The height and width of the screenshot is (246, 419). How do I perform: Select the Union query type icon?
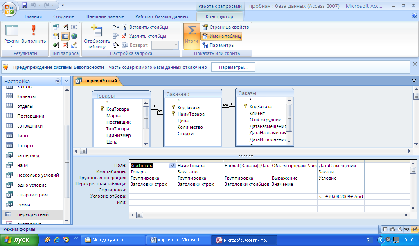74,27
